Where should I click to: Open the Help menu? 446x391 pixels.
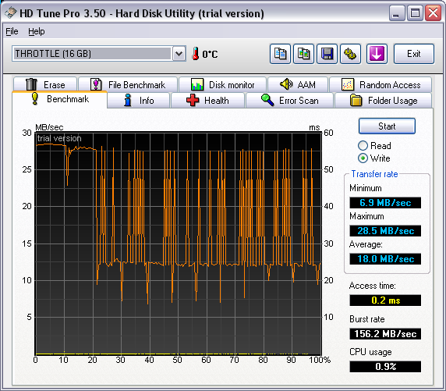tap(37, 31)
